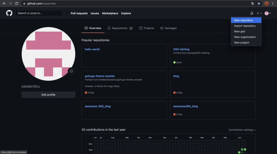Switch to the Packages tab
This screenshot has width=277, height=154.
tap(168, 28)
